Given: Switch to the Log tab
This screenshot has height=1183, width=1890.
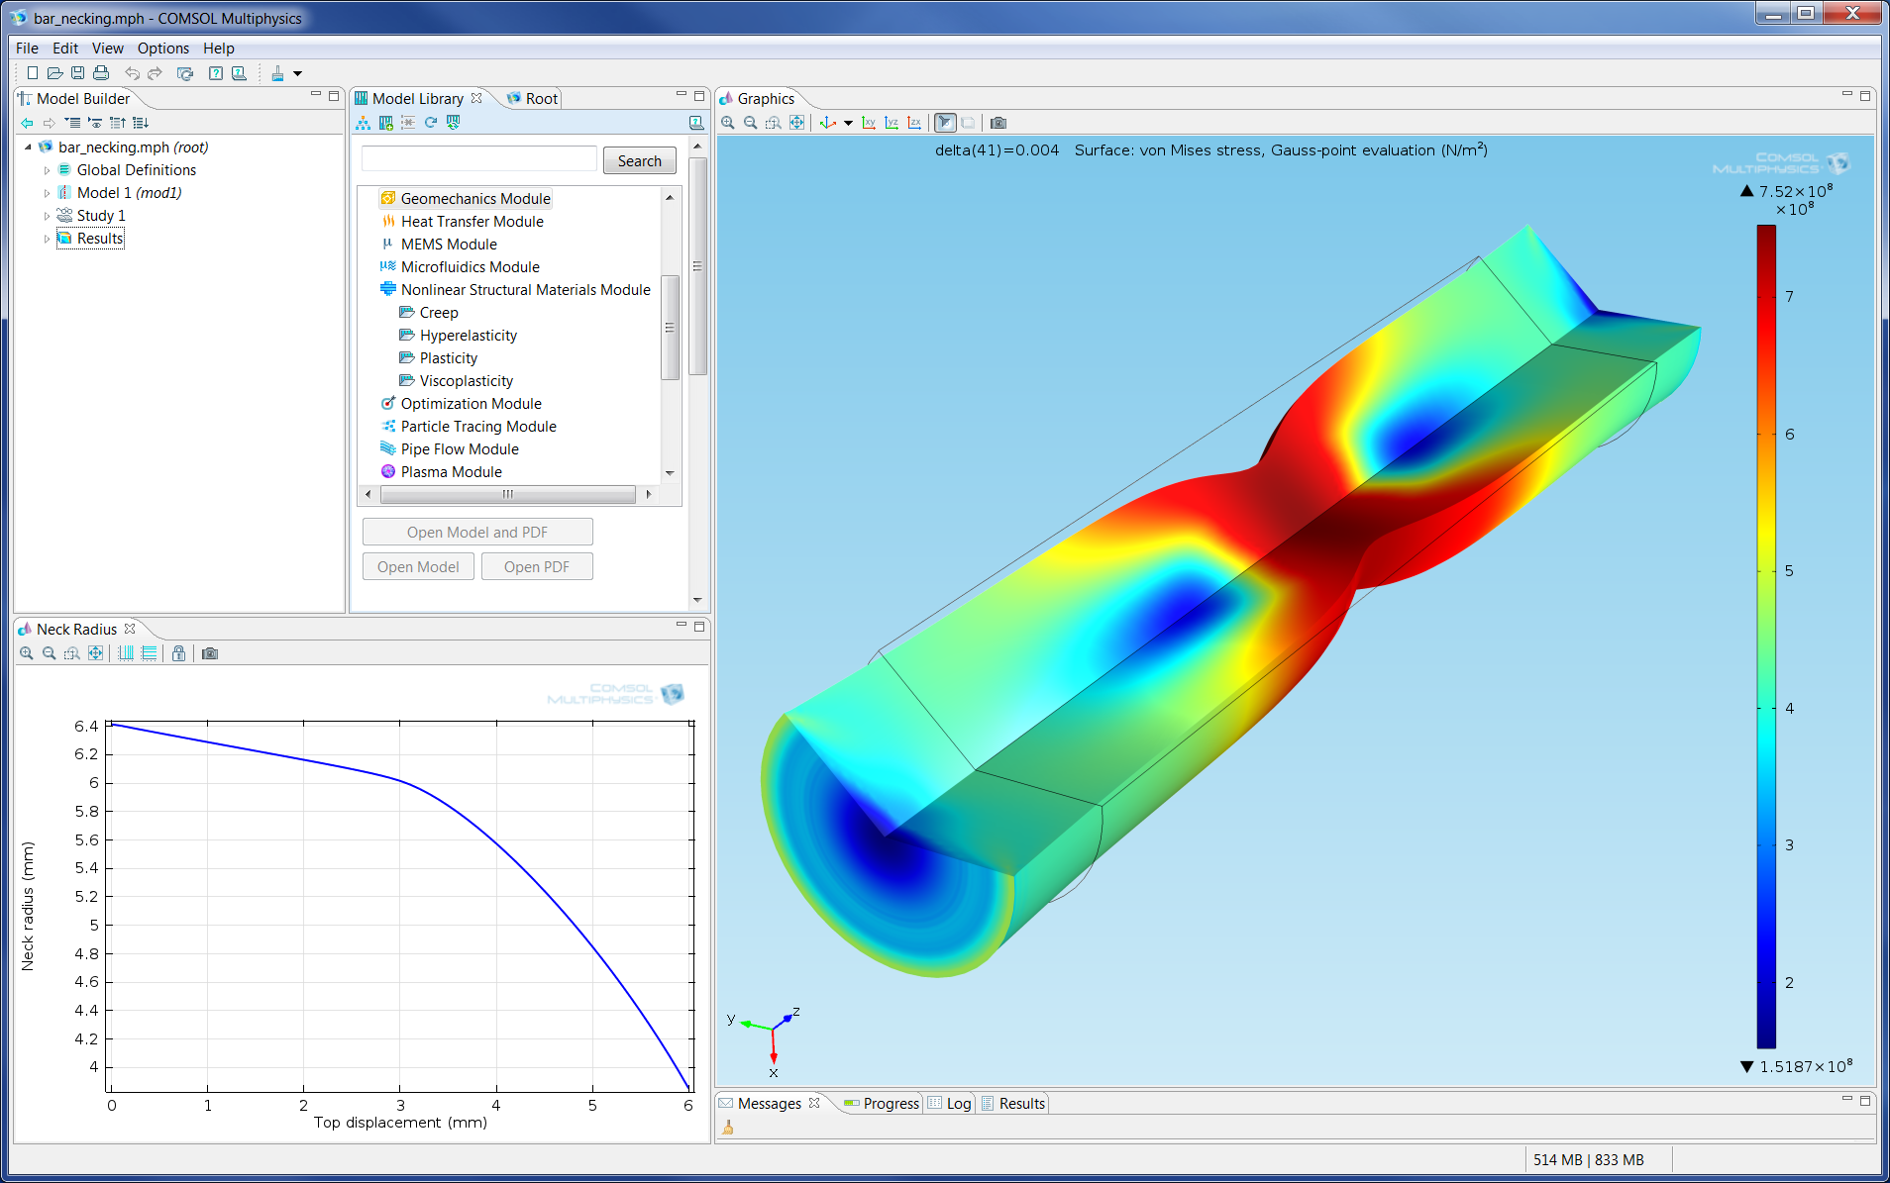Looking at the screenshot, I should click(x=950, y=1103).
